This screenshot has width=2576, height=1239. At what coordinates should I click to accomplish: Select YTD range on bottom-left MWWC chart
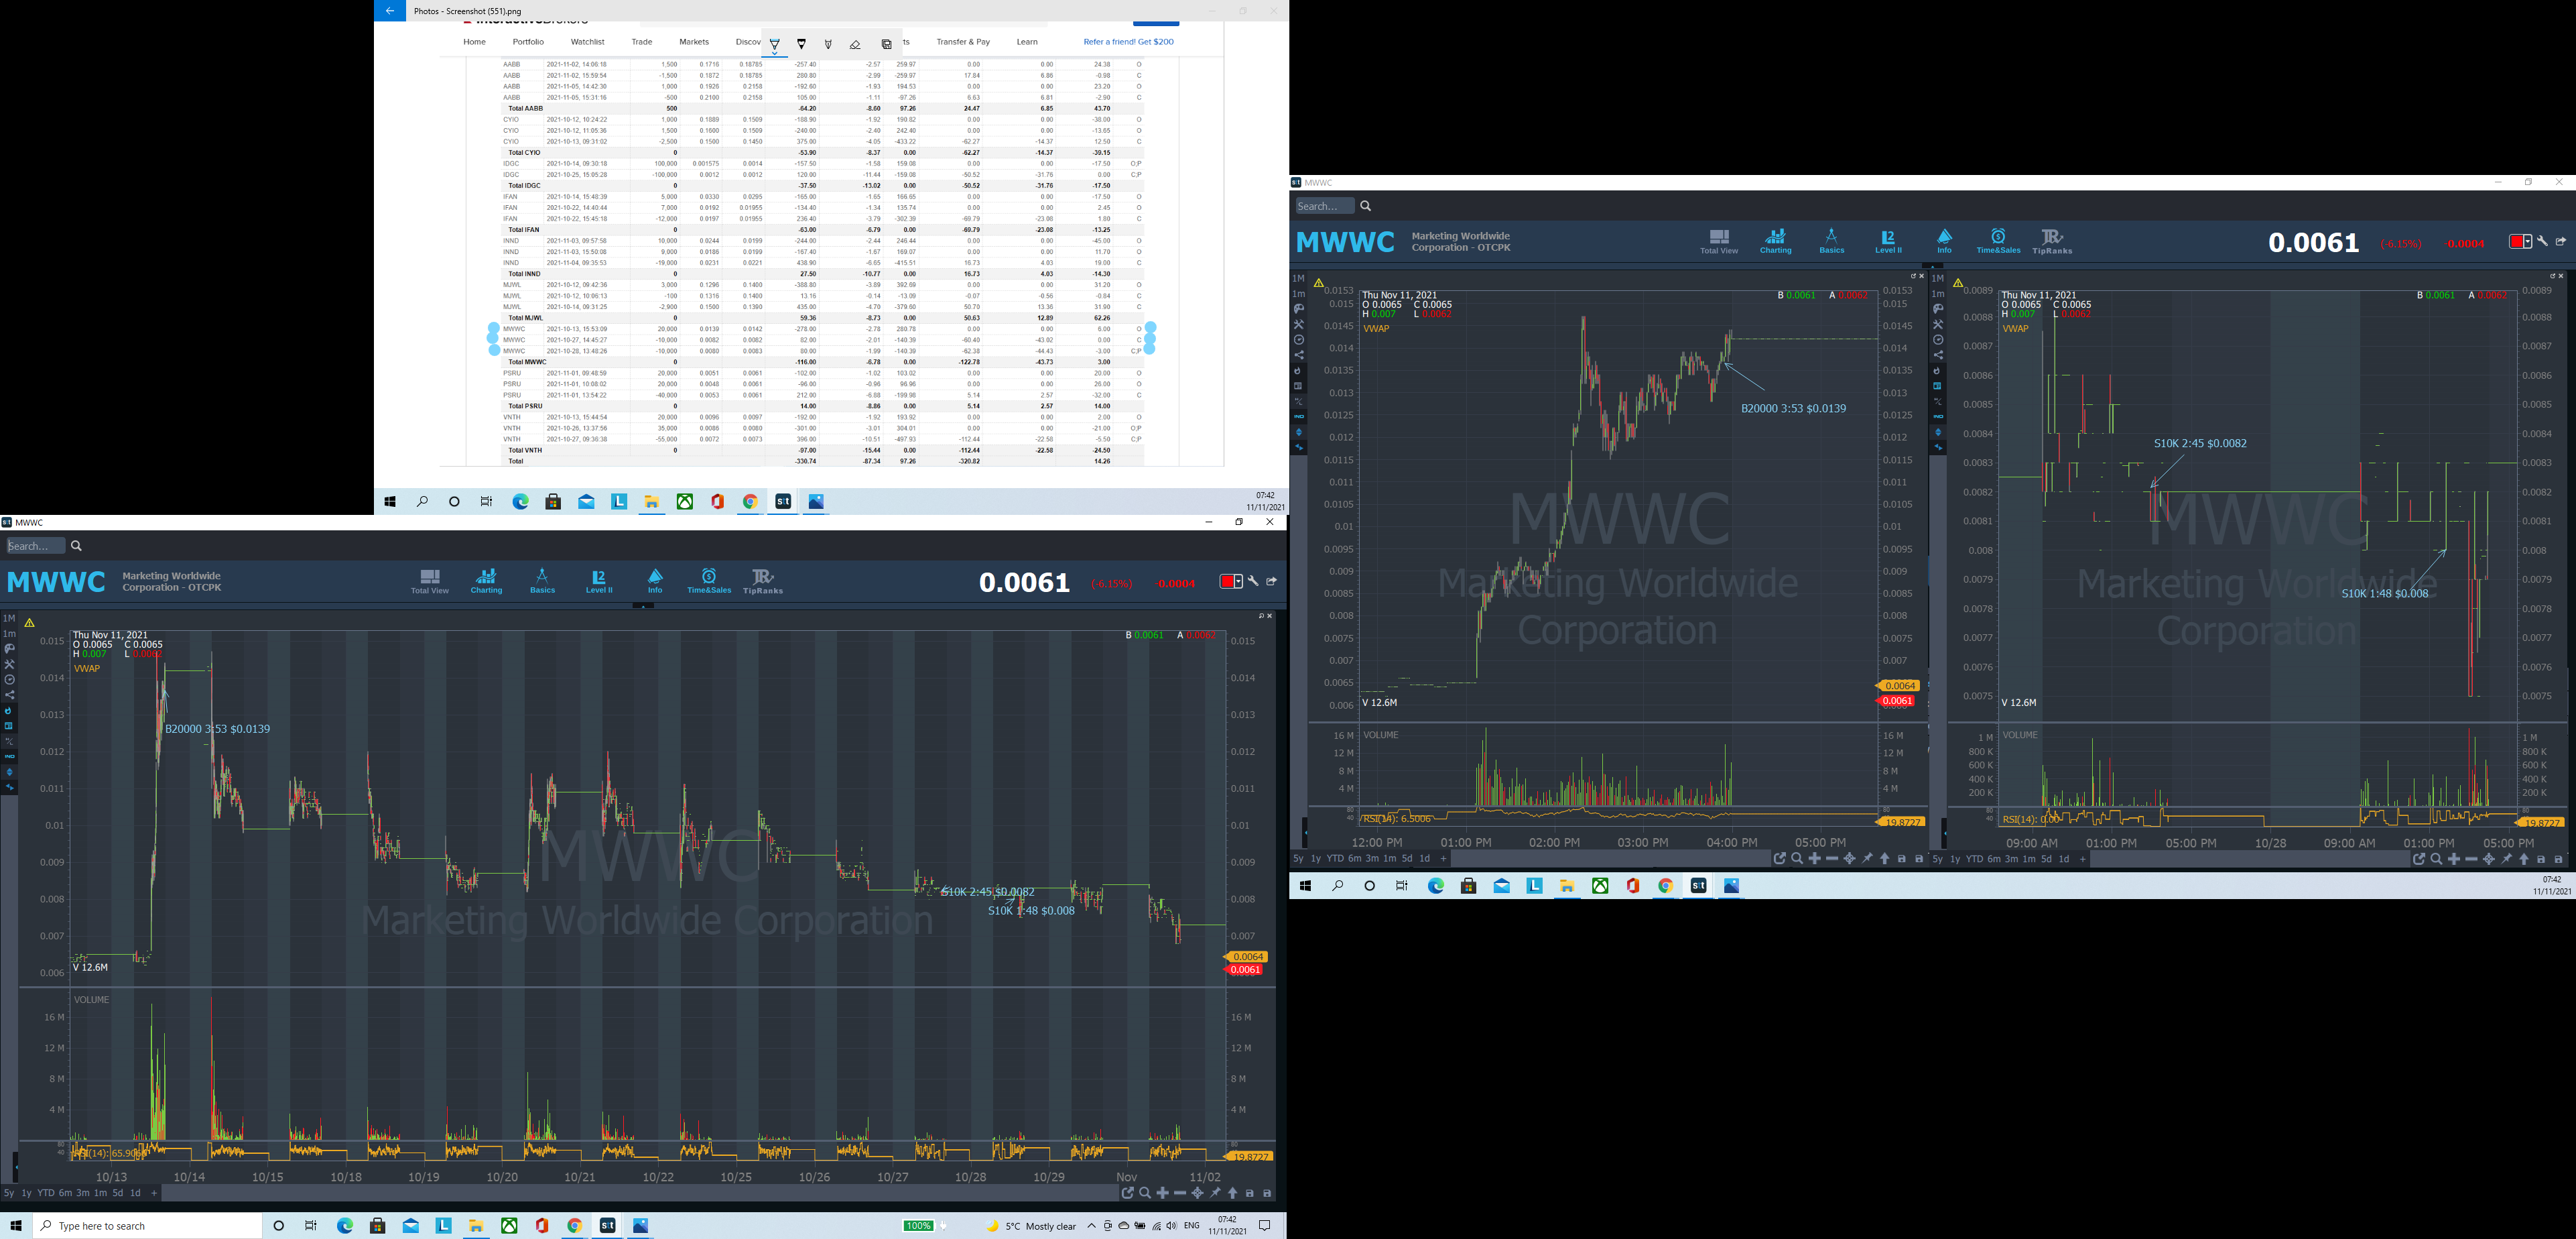tap(45, 1193)
